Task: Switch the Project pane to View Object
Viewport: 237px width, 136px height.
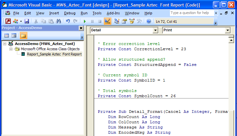Action: pyautogui.click(x=14, y=36)
